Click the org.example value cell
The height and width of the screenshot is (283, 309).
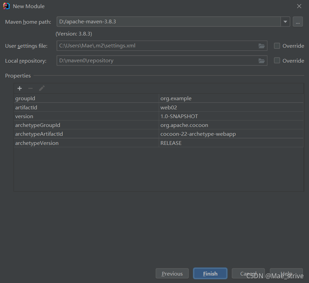231,99
